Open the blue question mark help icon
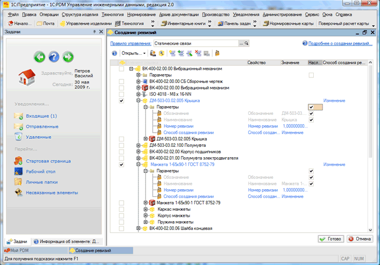 coord(54,57)
